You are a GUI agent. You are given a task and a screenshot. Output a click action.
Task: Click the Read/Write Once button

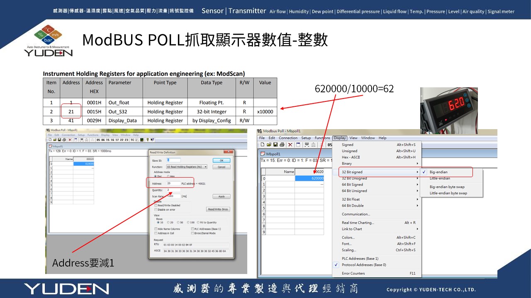pos(218,209)
